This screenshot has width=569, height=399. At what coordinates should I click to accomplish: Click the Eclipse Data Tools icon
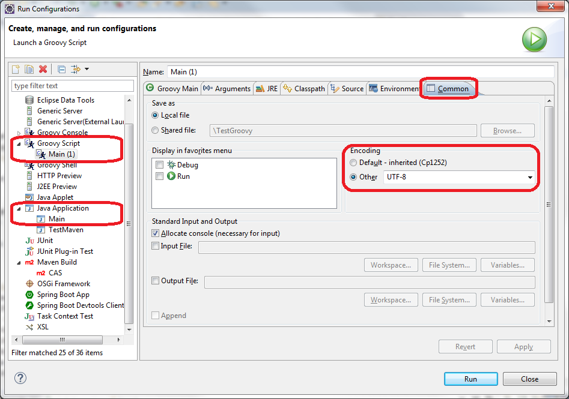coord(29,100)
